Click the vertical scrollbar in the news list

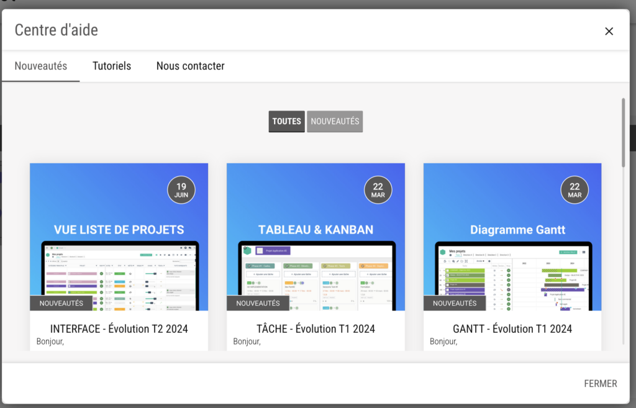click(x=623, y=132)
